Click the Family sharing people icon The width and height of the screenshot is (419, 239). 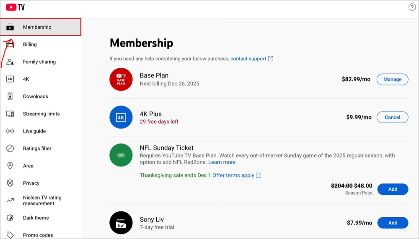coord(10,62)
